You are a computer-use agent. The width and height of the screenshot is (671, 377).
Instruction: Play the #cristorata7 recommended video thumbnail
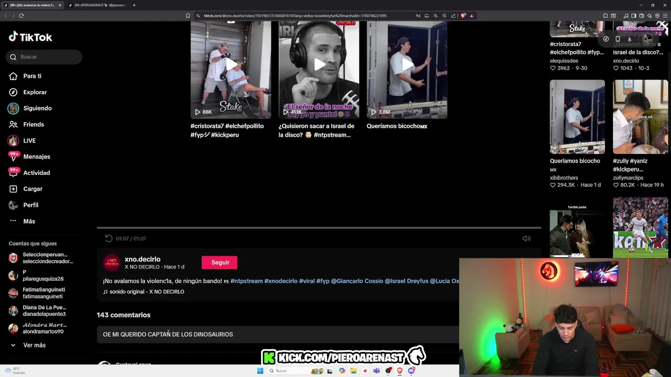[231, 70]
